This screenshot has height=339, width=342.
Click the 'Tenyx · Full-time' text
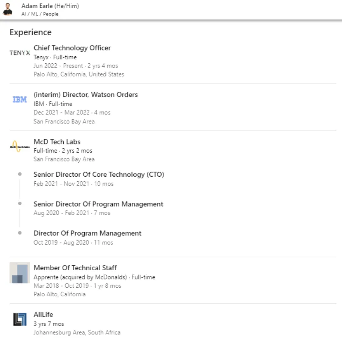tap(55, 57)
